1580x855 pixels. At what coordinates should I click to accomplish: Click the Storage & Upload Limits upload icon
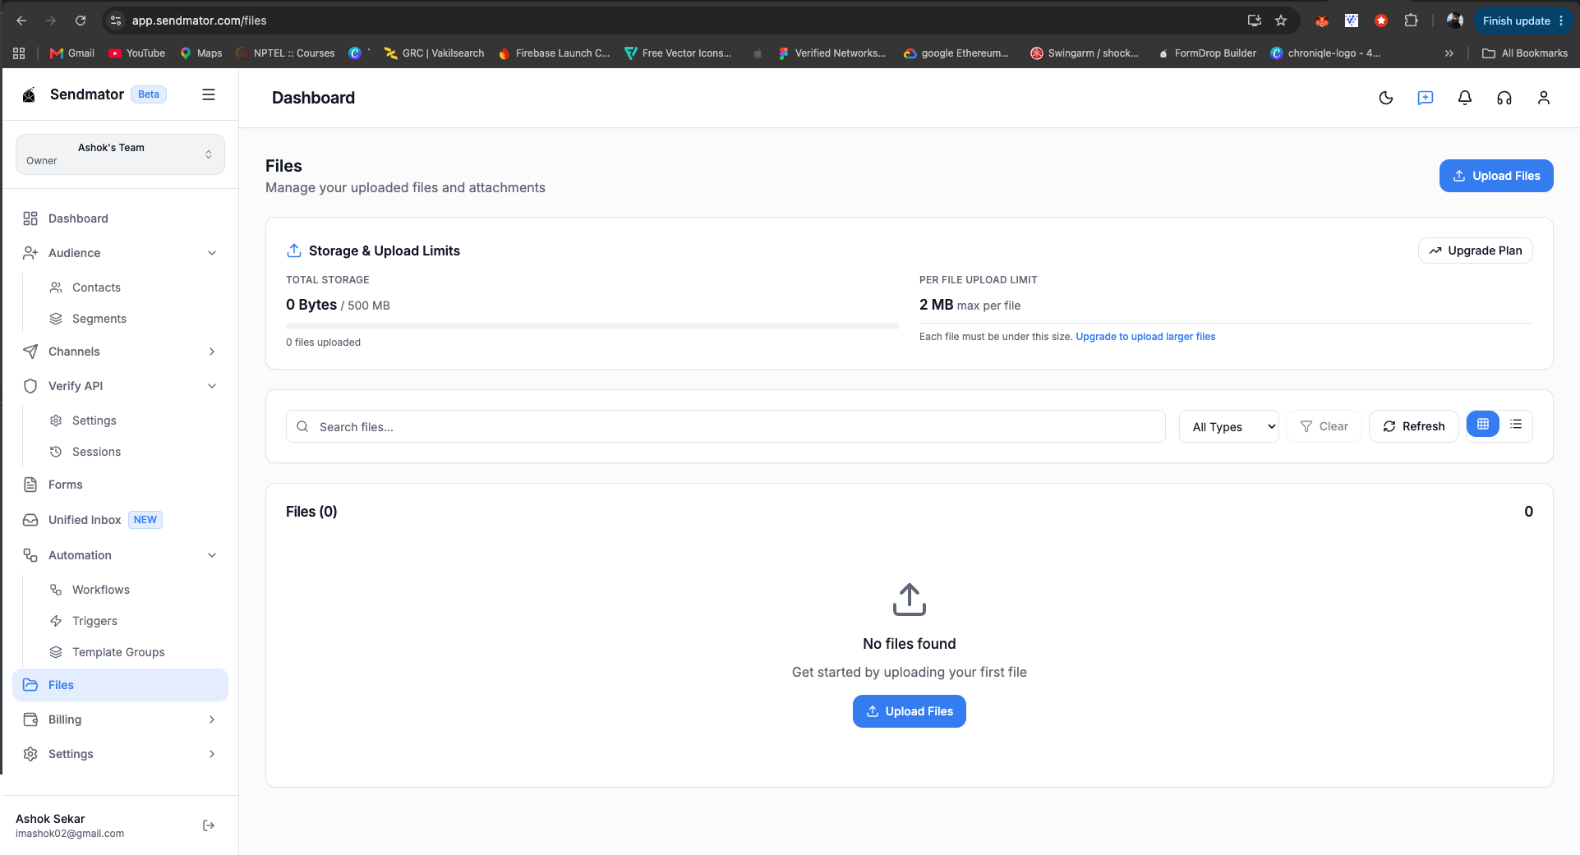(x=294, y=251)
